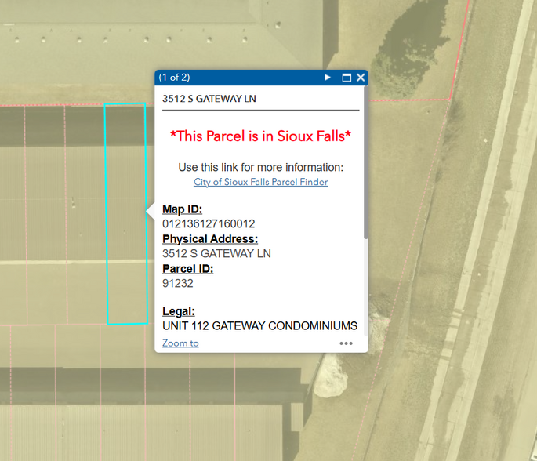Screen dimensions: 537x461
Task: Open City of Sioux Falls Parcel Finder
Action: (x=260, y=182)
